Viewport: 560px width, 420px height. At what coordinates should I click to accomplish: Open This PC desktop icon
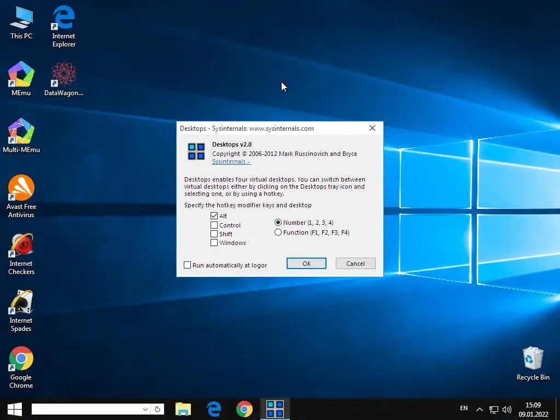point(21,23)
